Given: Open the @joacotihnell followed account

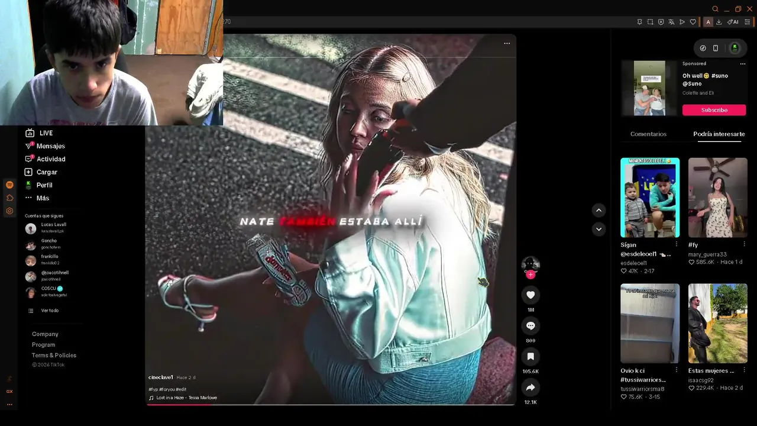Looking at the screenshot, I should click(x=47, y=276).
